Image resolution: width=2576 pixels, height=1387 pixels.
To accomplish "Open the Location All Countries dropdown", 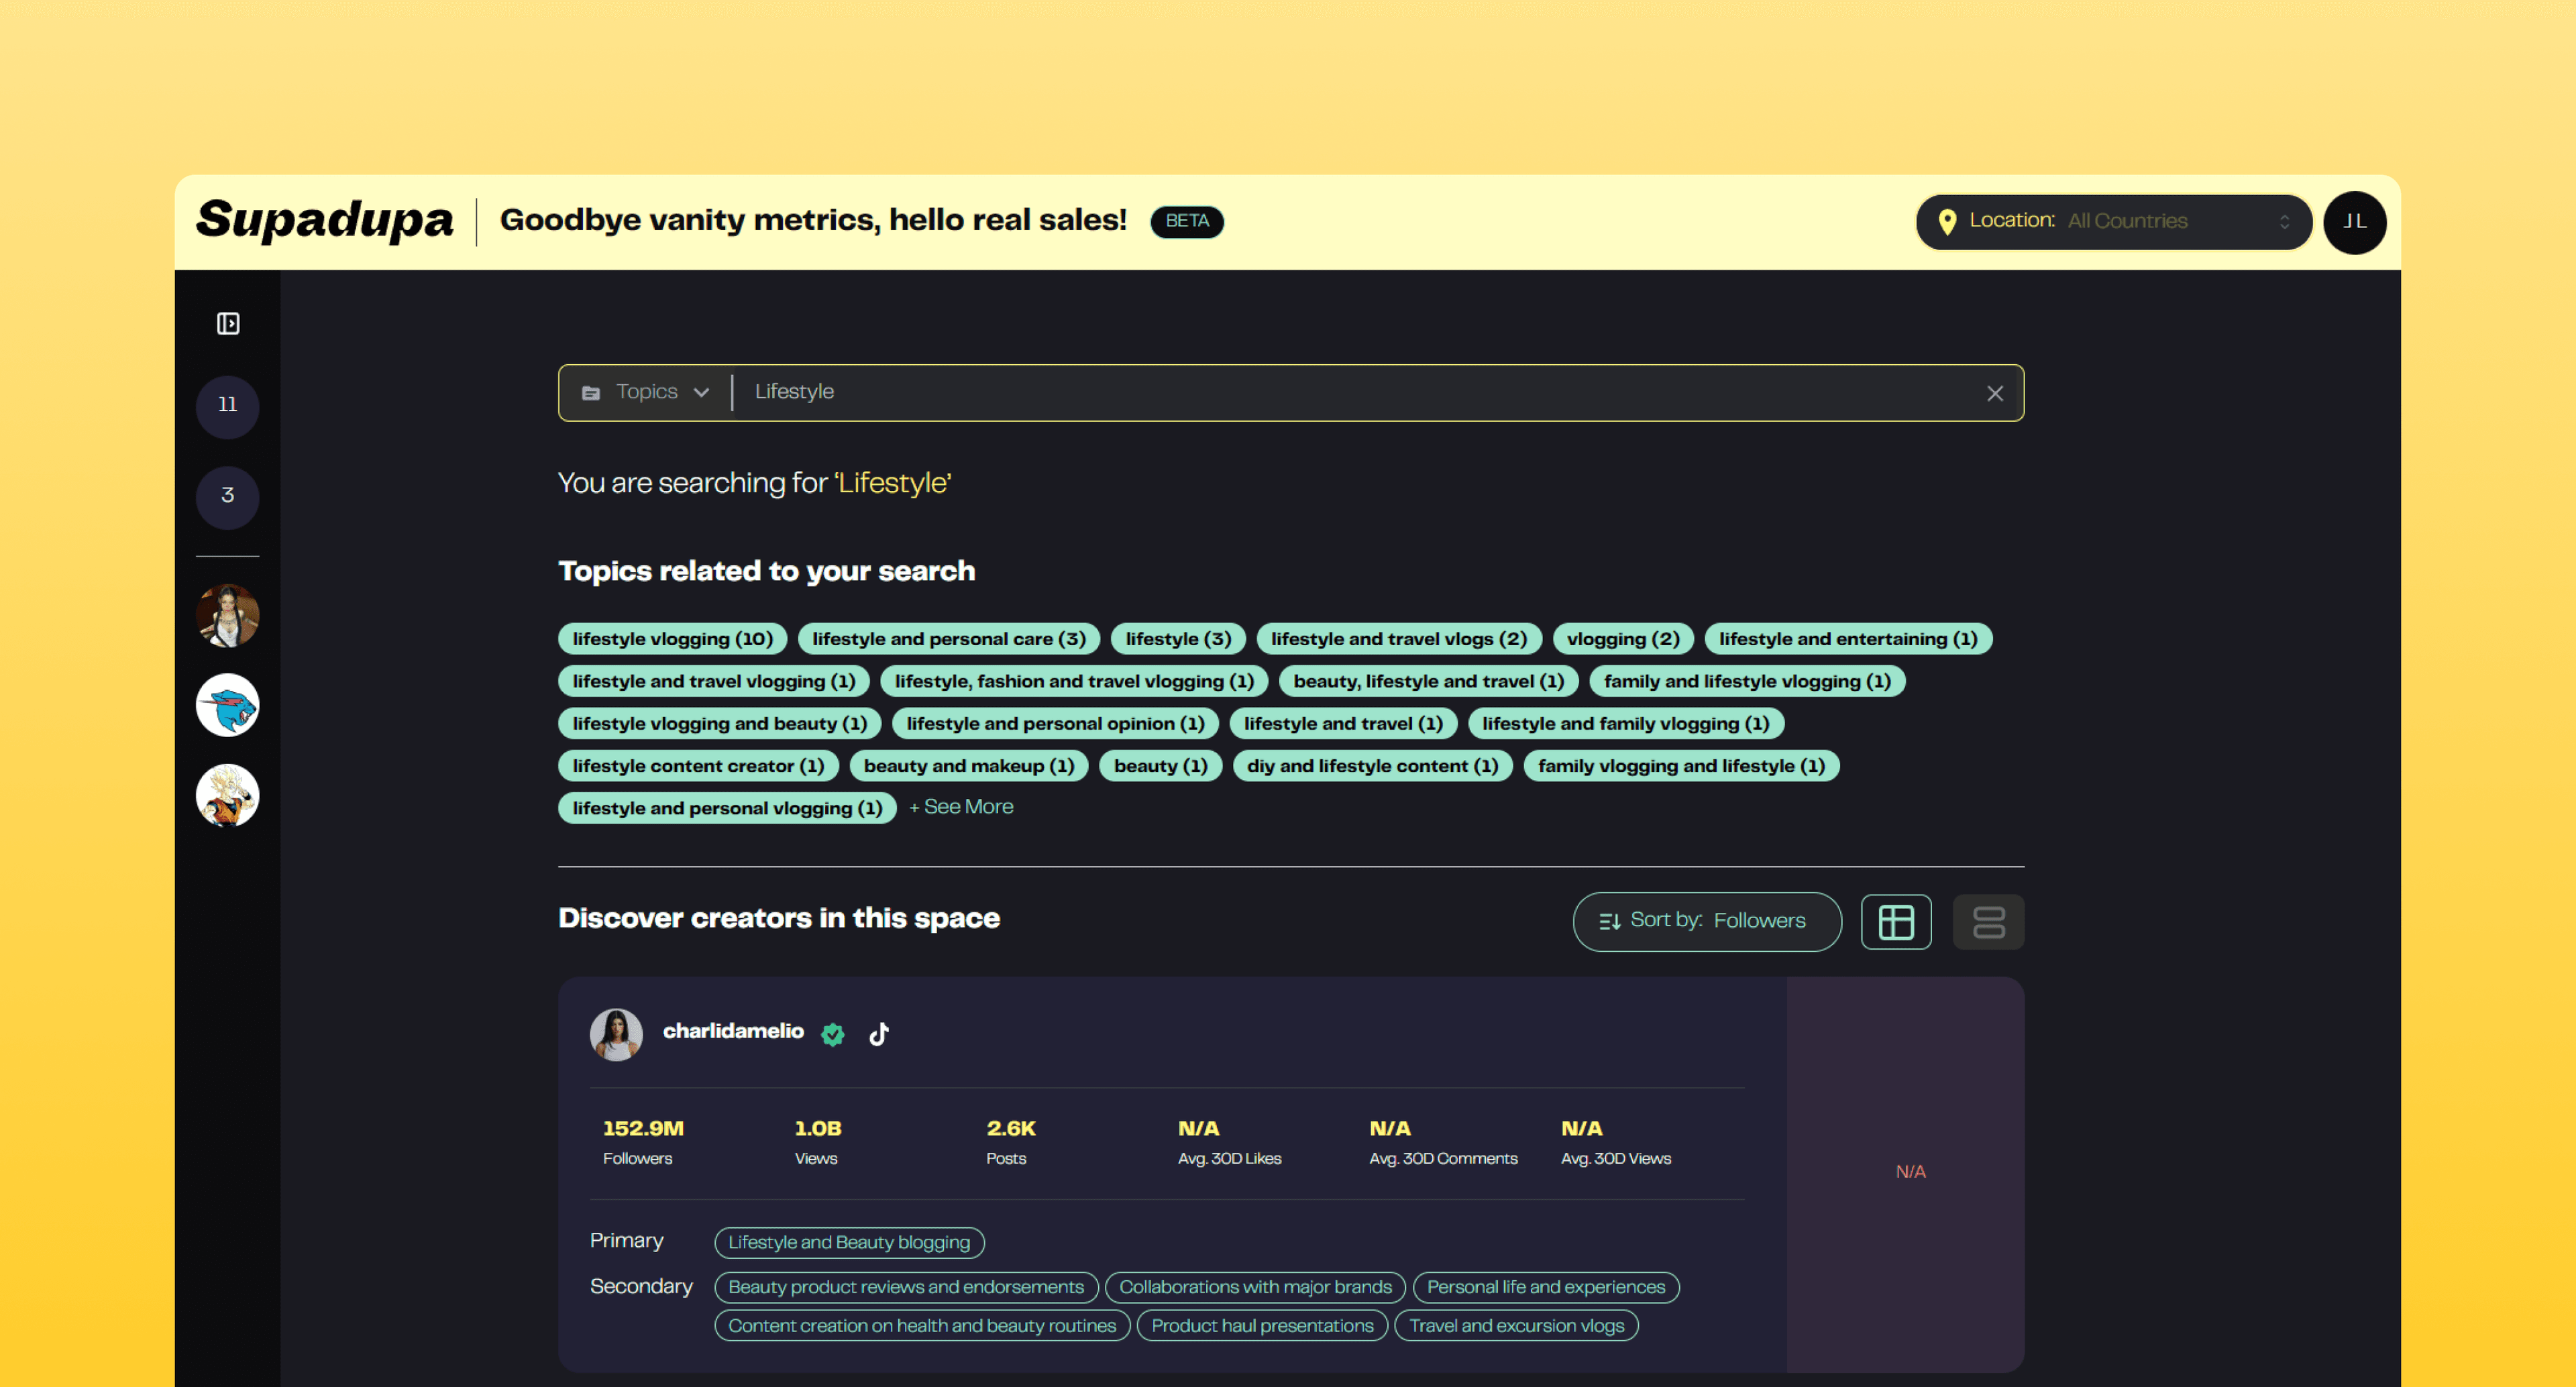I will [x=2112, y=221].
